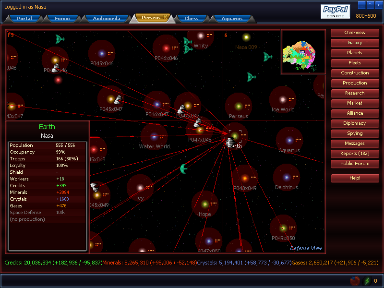Open Reports (182)
384x288 pixels.
(x=355, y=154)
